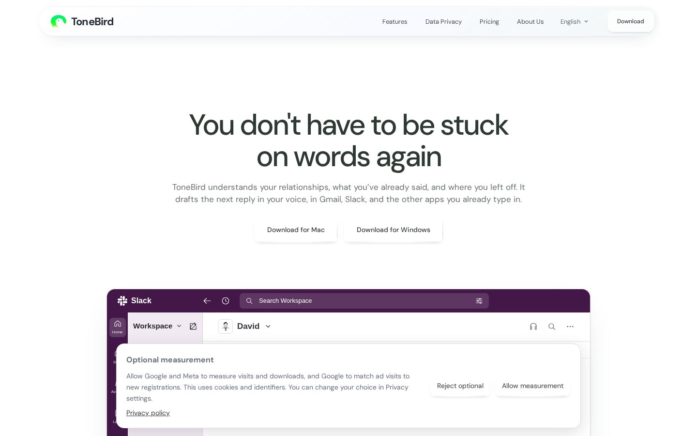Click Download for Windows
Screen dimensions: 697x436
click(x=394, y=230)
